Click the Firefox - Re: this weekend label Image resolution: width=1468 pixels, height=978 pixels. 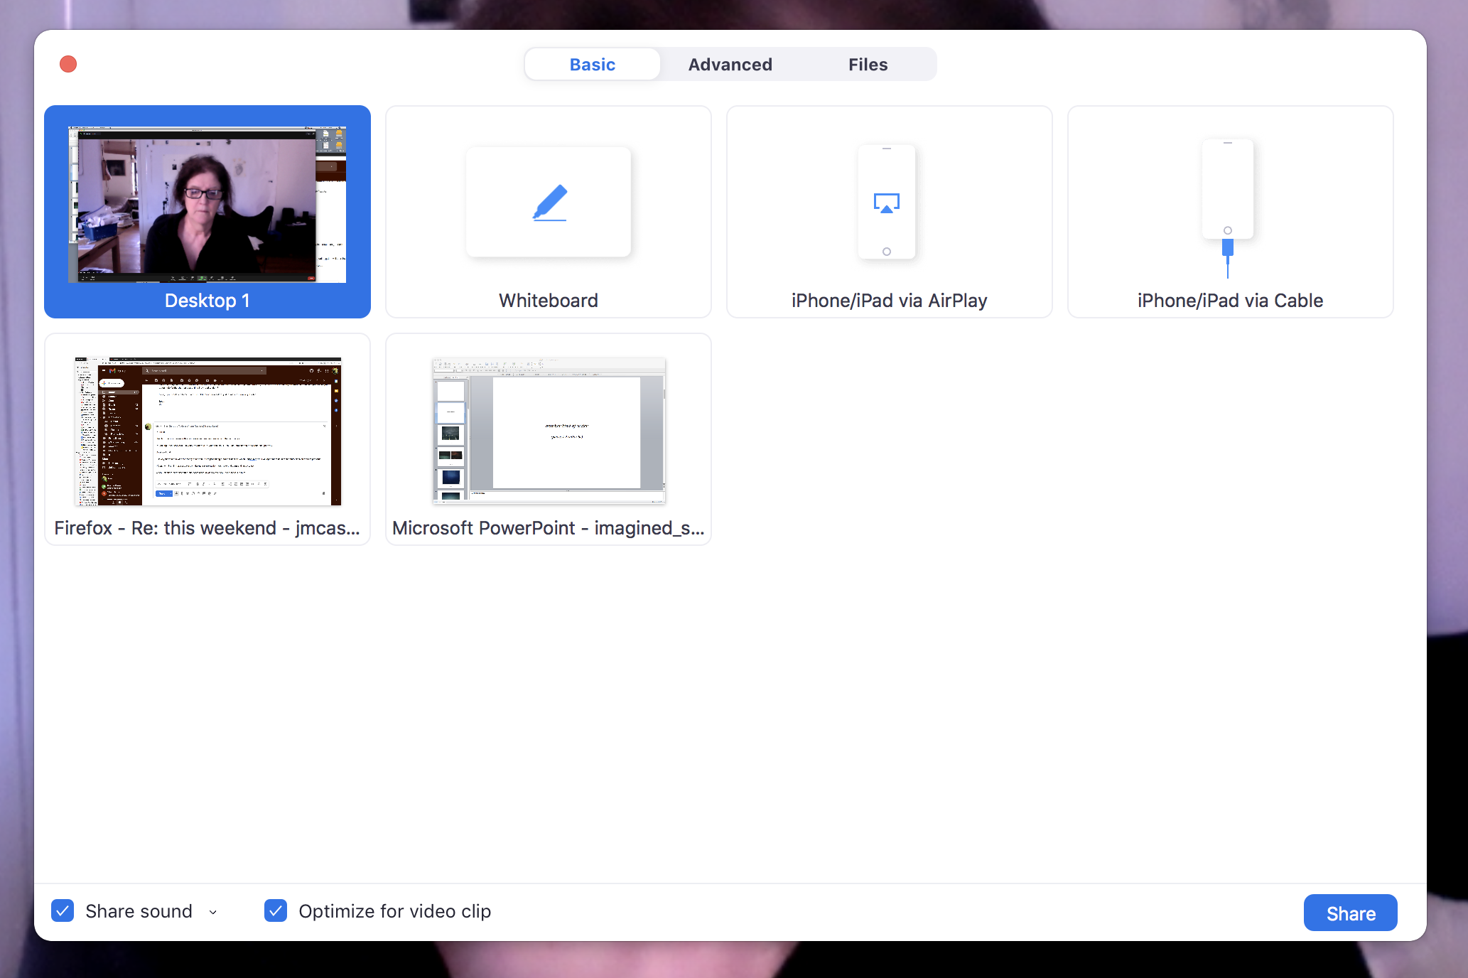(207, 528)
